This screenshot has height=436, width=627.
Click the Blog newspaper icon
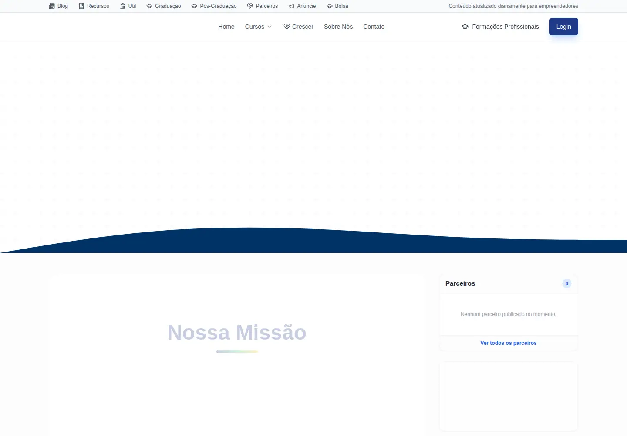point(52,6)
